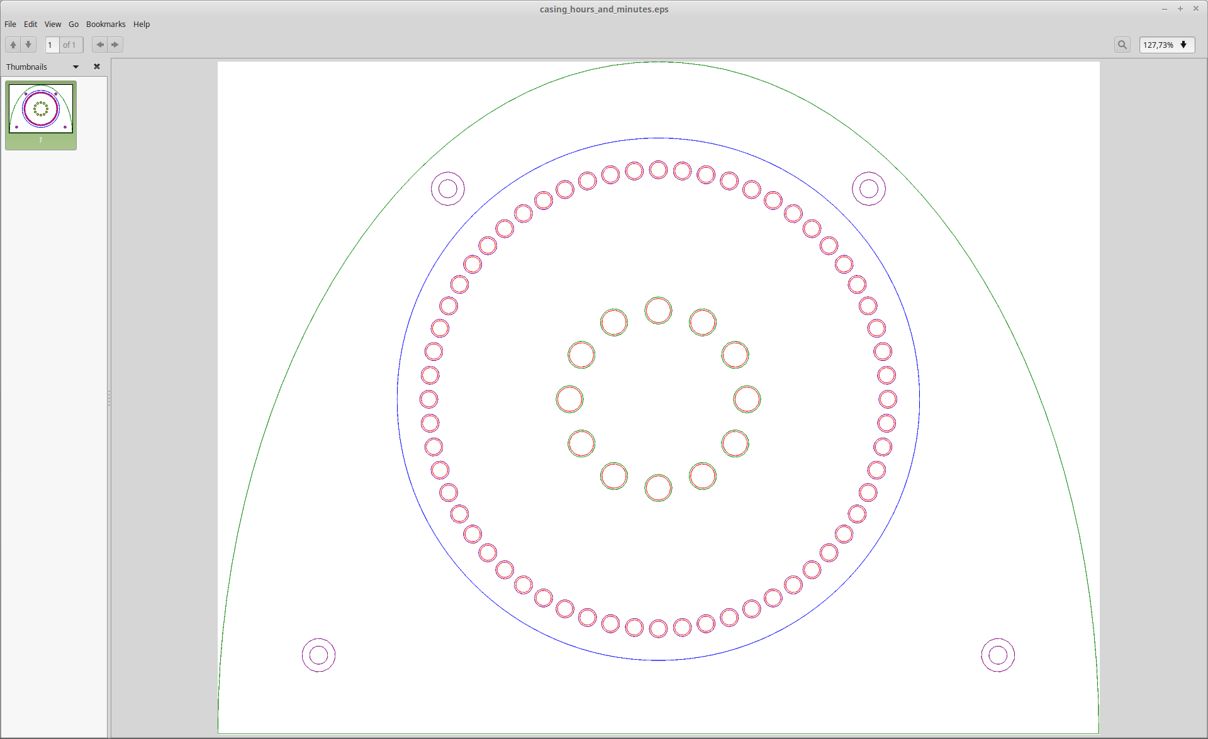Minimize the document viewer window
This screenshot has height=739, width=1208.
(1165, 9)
